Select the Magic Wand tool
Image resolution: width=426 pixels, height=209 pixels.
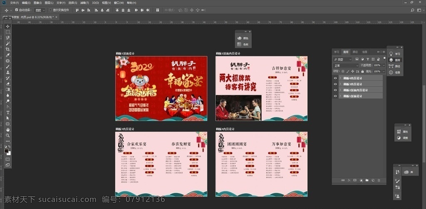(8, 44)
